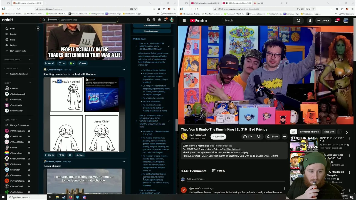
Task: Share the Bad Friends video
Action: (x=272, y=136)
